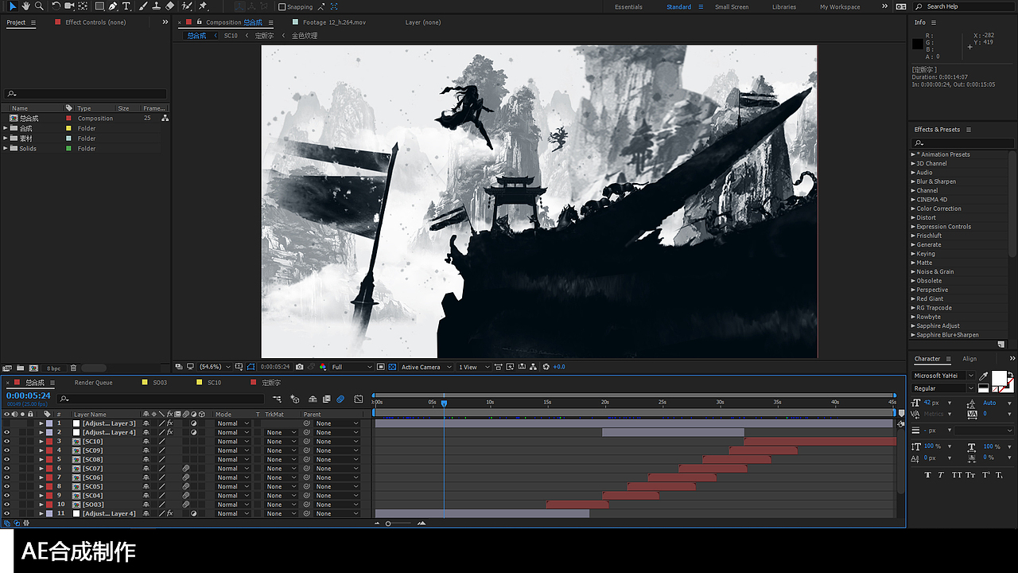Screen dimensions: 1018x573
Task: Expand the Red Giant effects category
Action: pos(913,299)
